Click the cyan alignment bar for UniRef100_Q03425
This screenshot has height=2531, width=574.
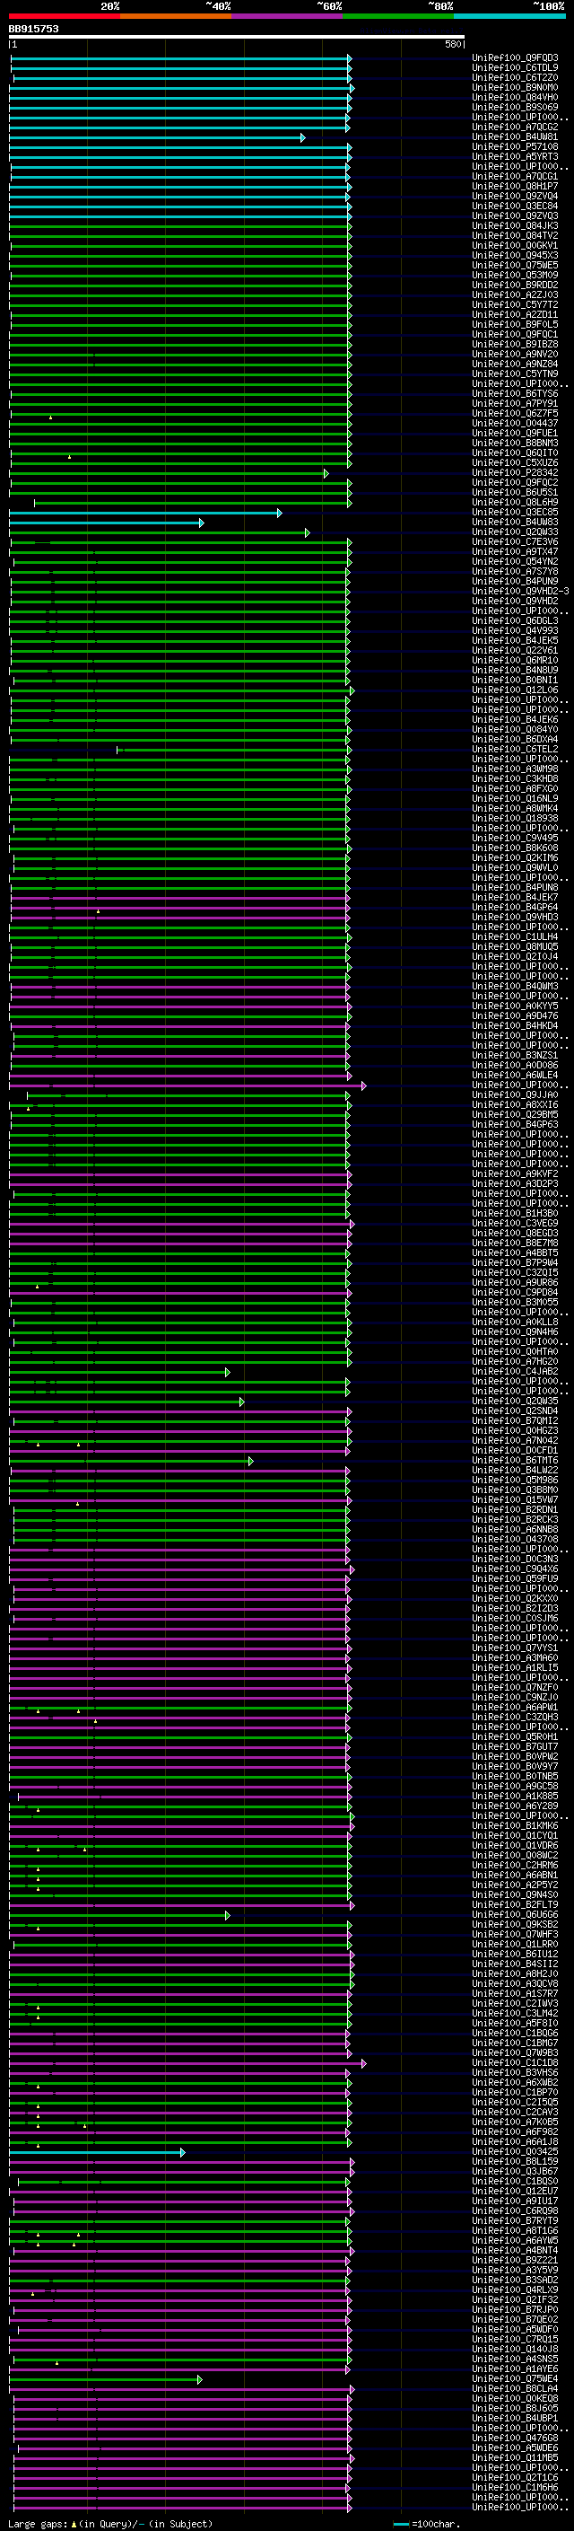[96, 2152]
